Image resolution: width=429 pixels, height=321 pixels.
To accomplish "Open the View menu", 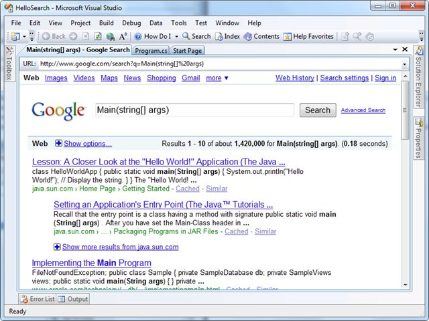I will 55,23.
